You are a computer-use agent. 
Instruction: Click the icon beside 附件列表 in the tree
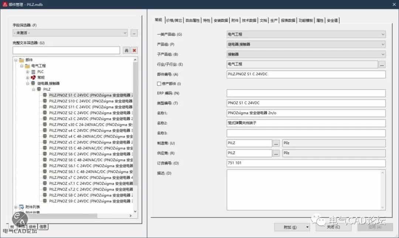pyautogui.click(x=21, y=207)
